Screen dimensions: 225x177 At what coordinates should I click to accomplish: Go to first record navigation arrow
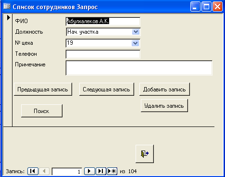coord(33,171)
